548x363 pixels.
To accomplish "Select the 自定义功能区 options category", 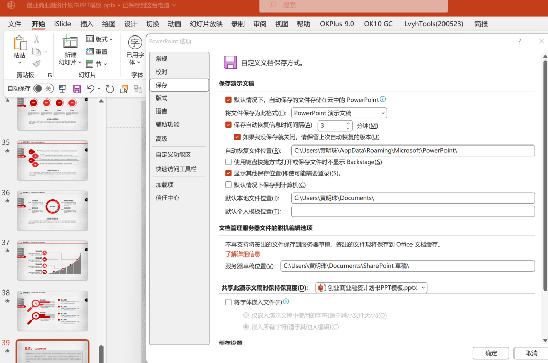I will (x=179, y=154).
